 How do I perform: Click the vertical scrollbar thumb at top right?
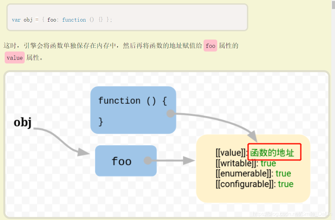pyautogui.click(x=333, y=4)
